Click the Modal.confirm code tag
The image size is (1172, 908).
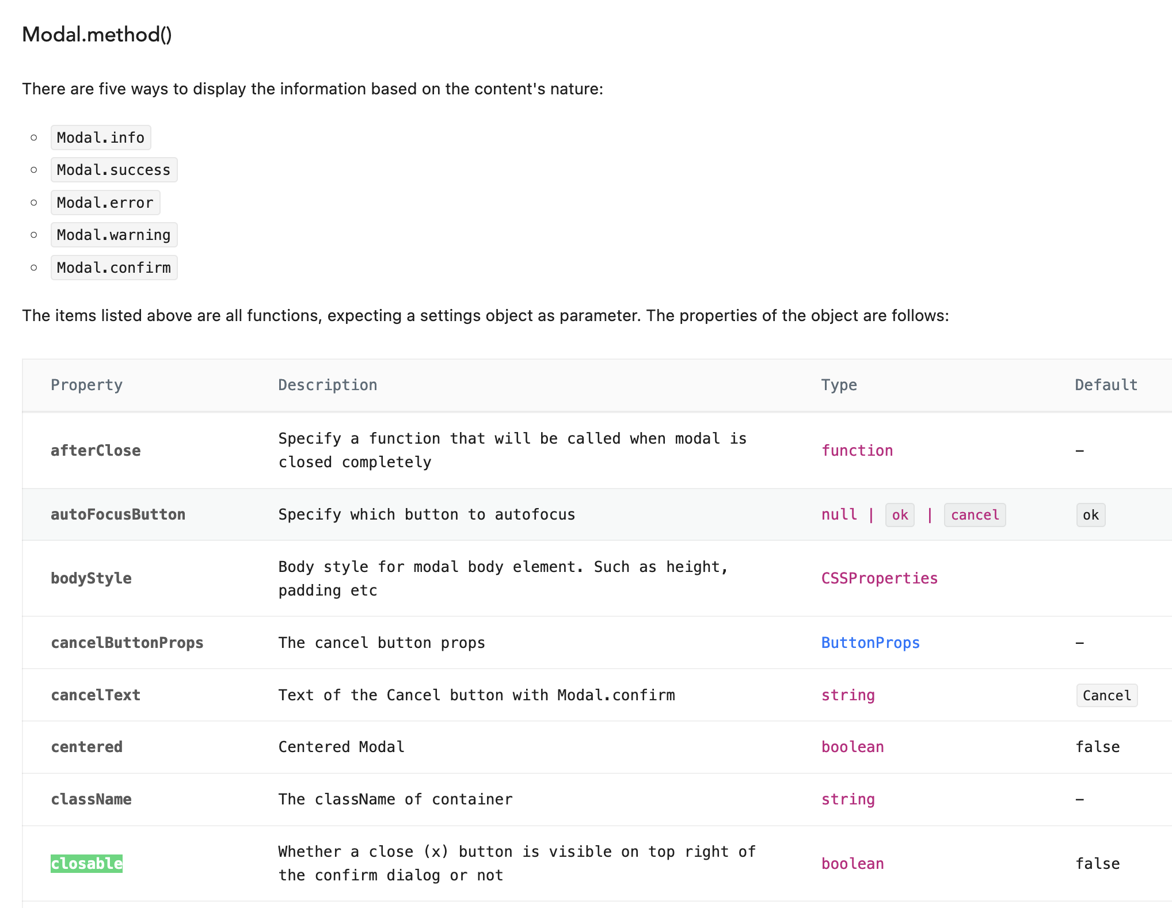click(x=114, y=267)
